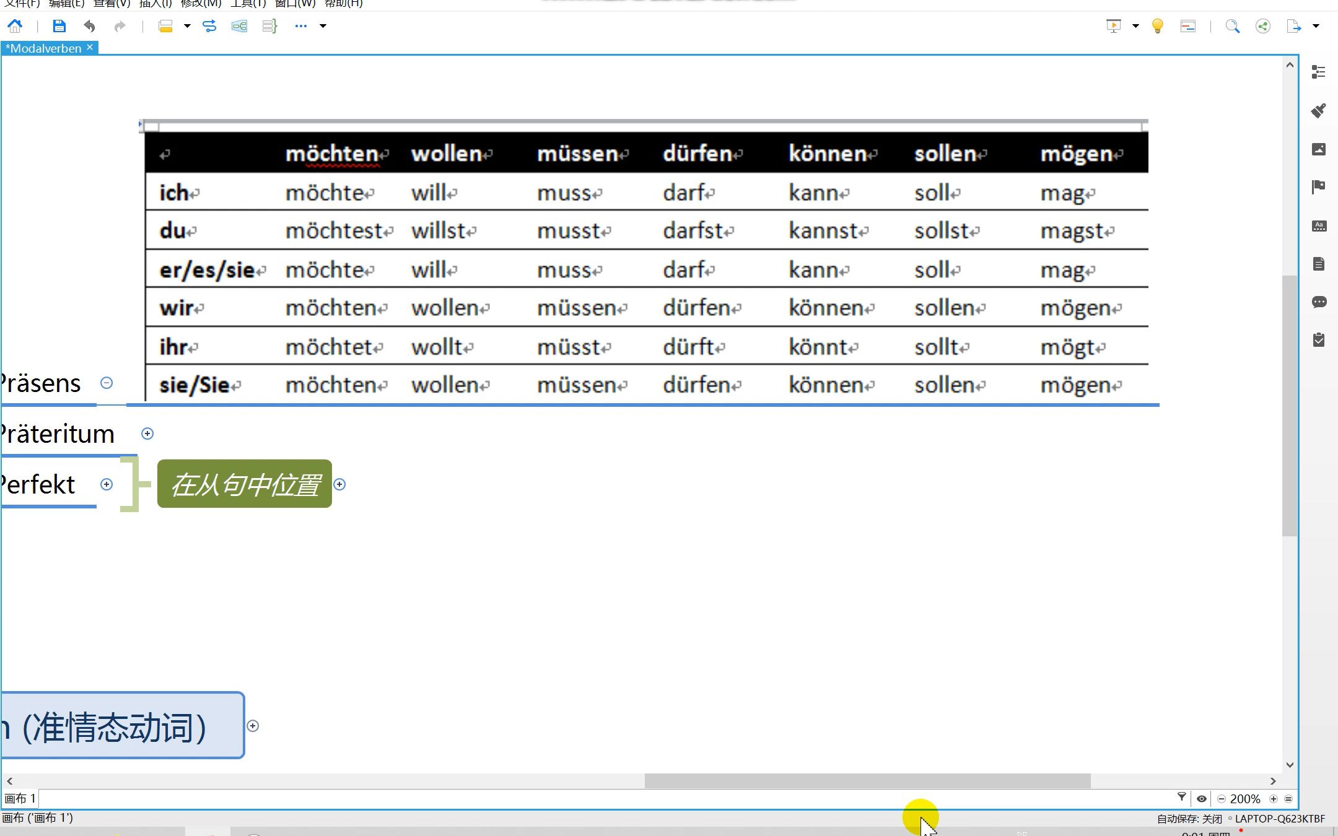The height and width of the screenshot is (836, 1338).
Task: Open the Comments panel in the sidebar
Action: pos(1319,302)
